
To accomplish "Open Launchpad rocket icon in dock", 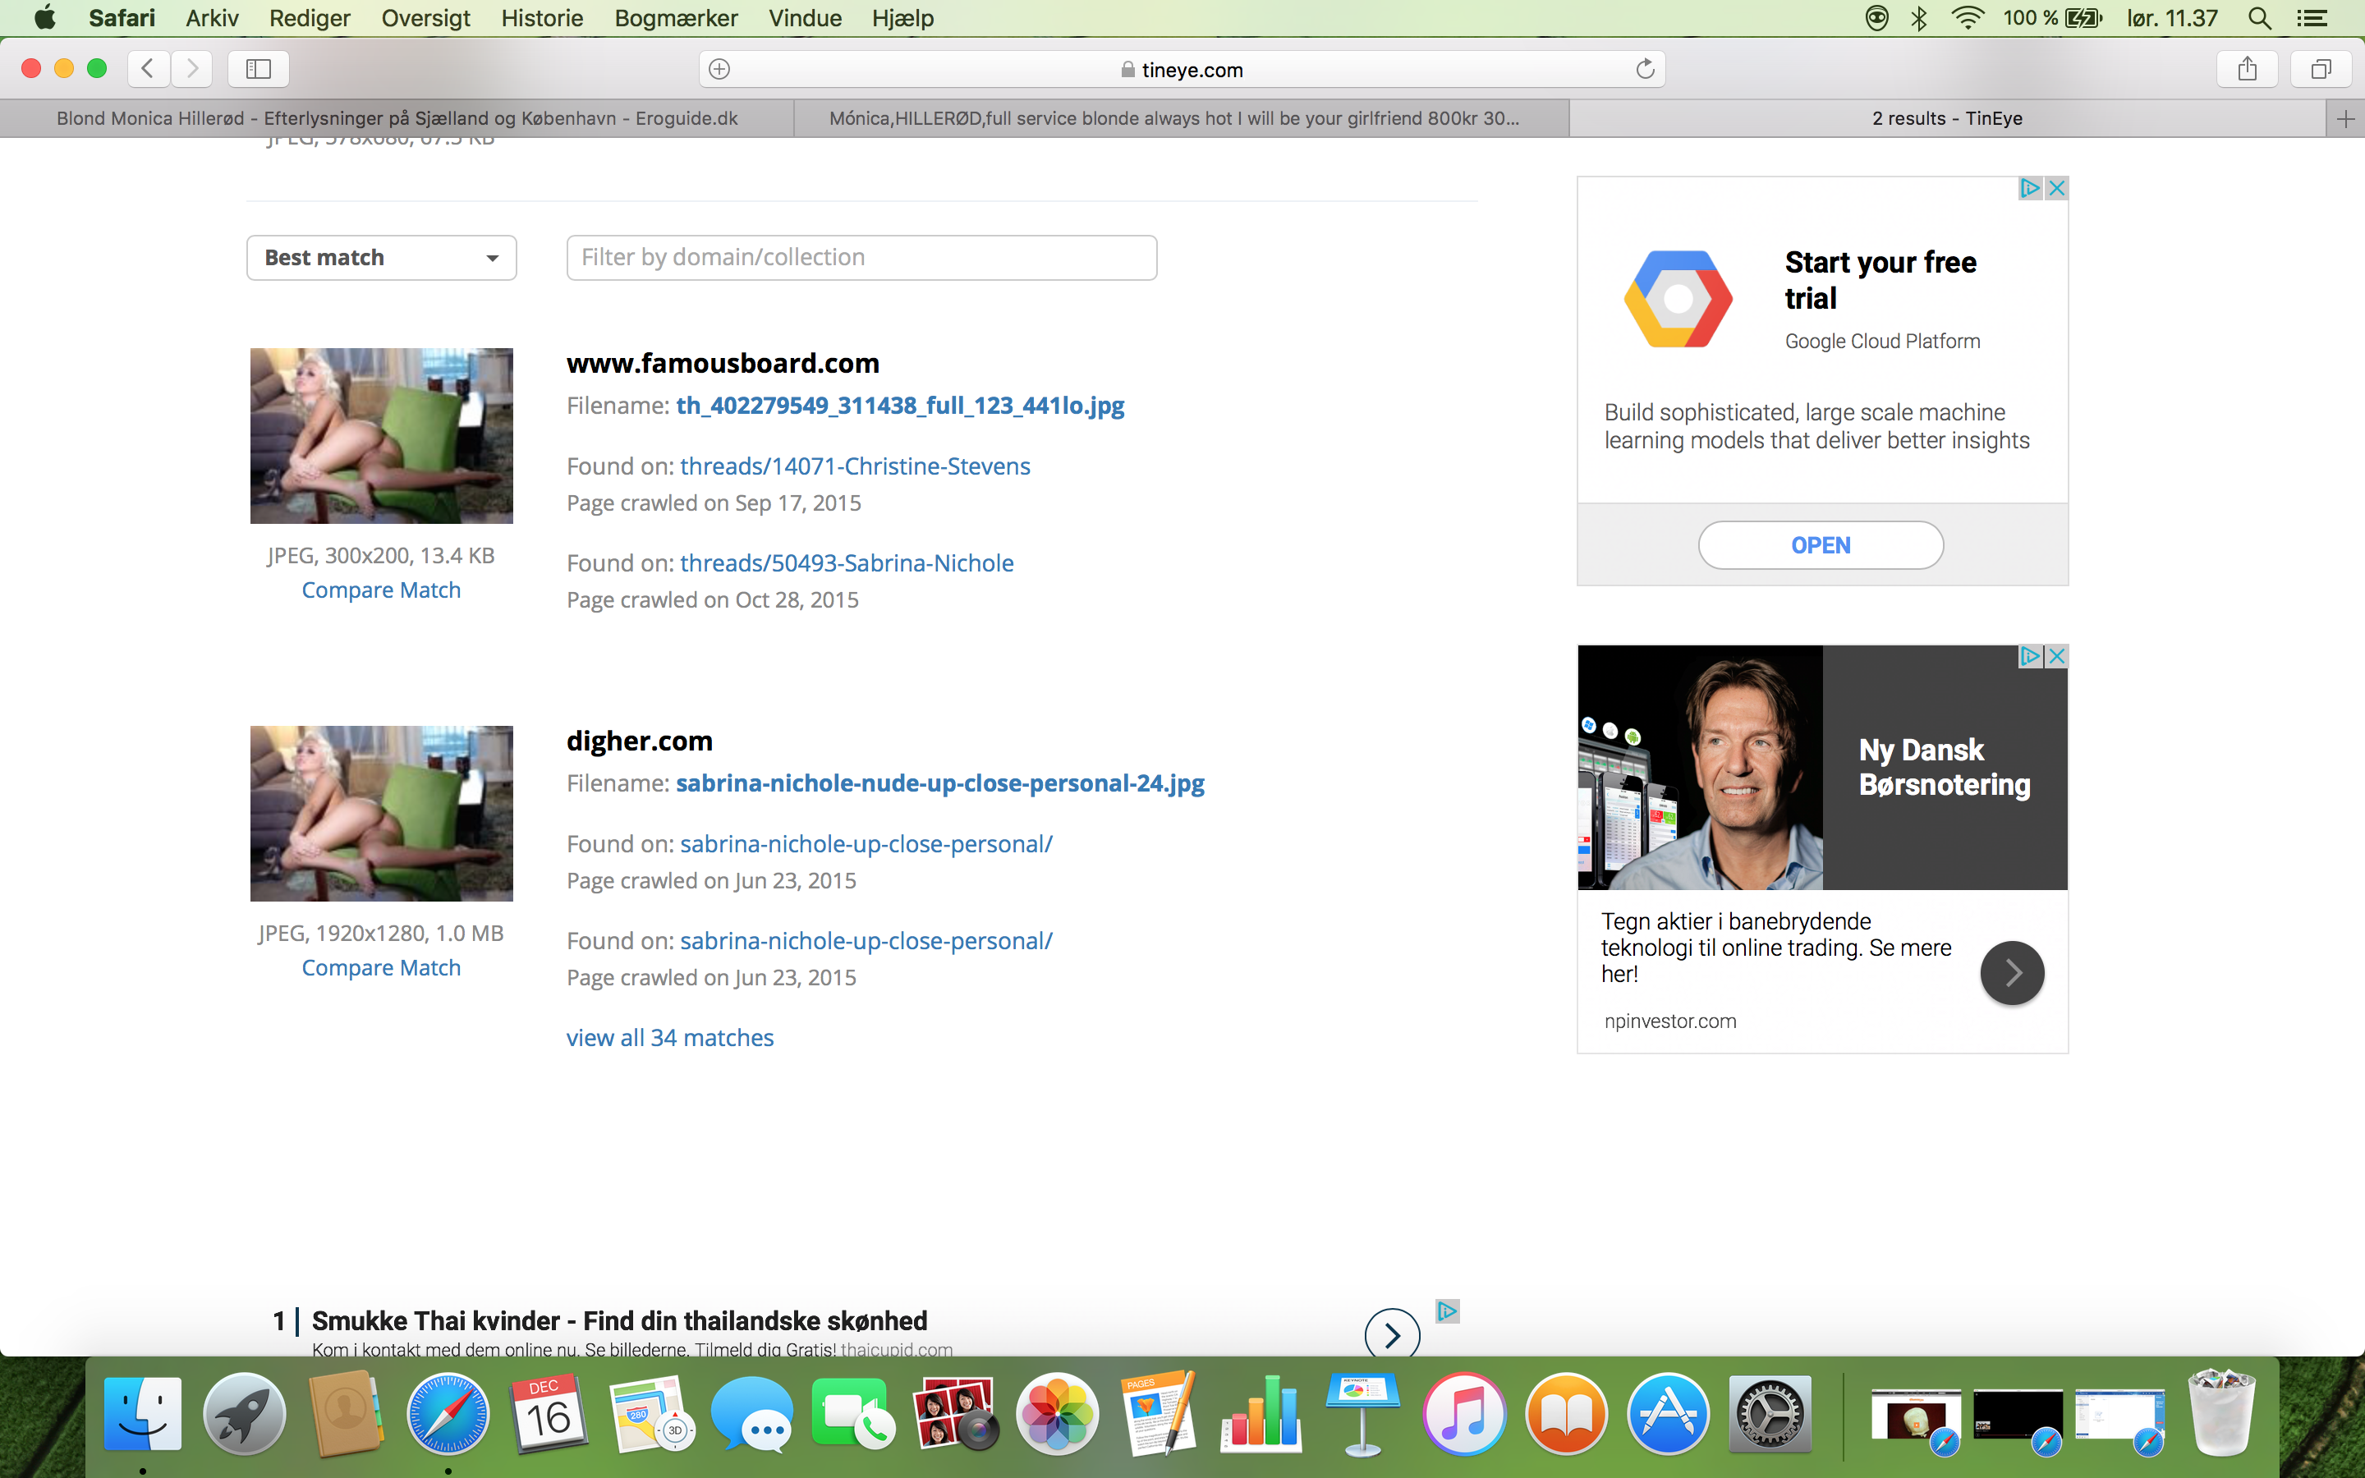I will coord(245,1413).
